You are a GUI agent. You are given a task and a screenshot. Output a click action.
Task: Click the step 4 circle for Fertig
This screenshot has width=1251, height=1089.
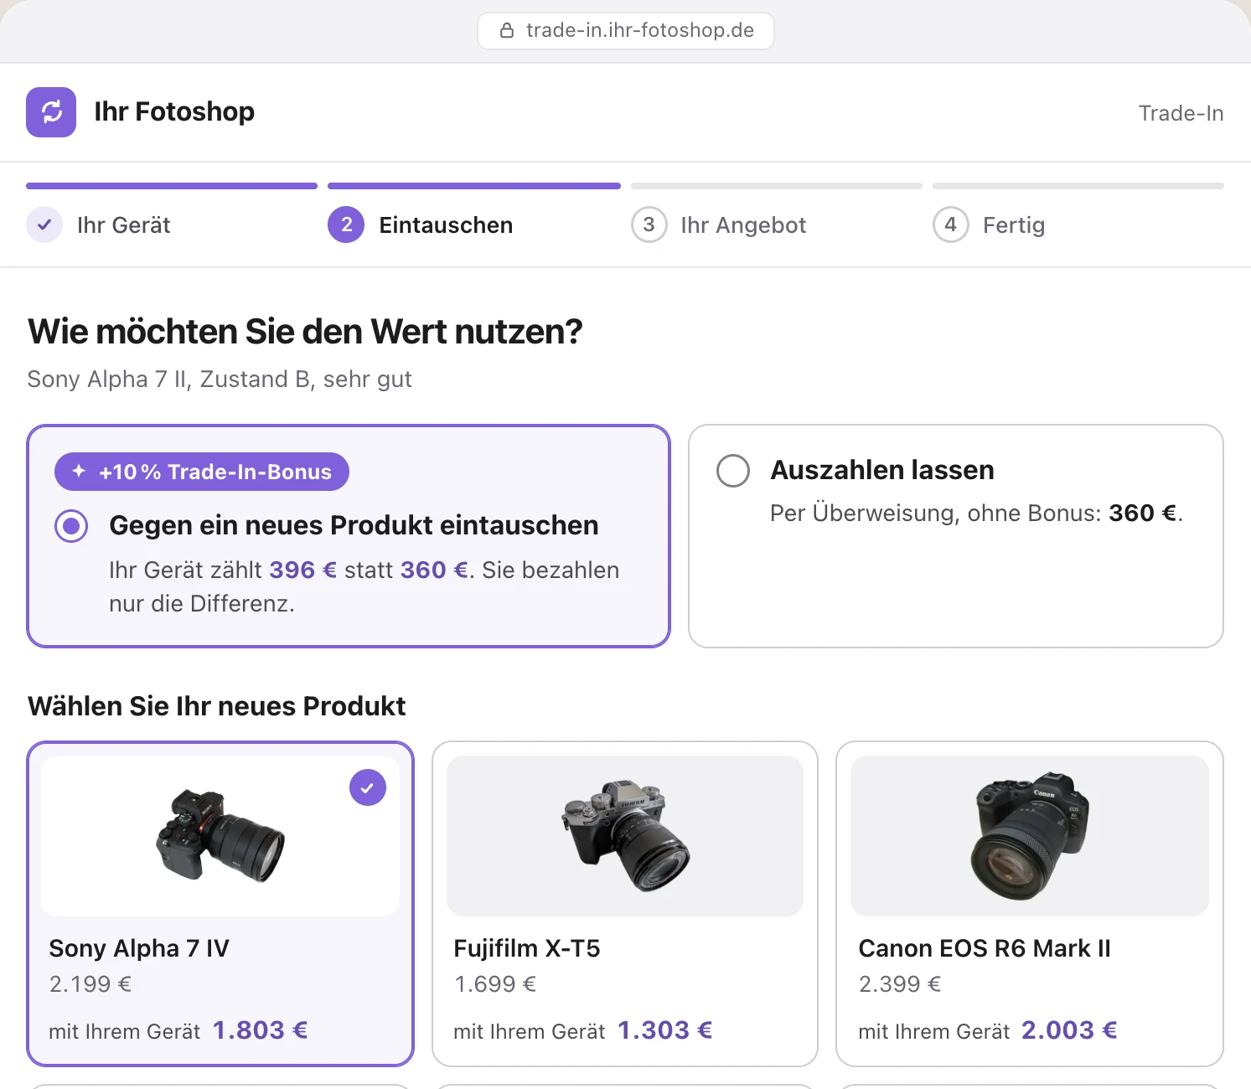tap(951, 225)
